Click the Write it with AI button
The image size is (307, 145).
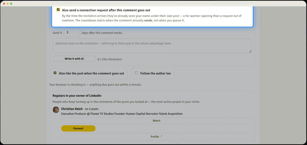click(x=74, y=59)
